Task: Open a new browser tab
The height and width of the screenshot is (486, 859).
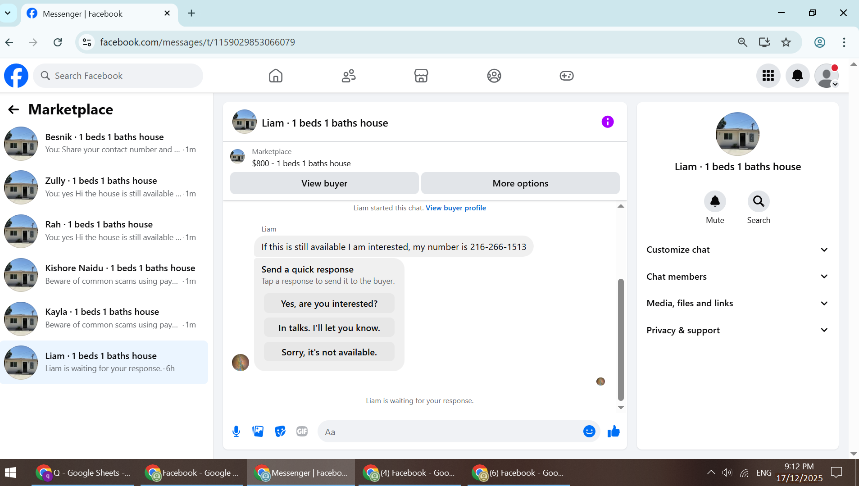Action: point(191,14)
